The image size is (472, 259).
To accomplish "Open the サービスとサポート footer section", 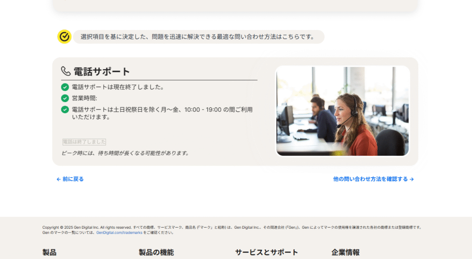I will pyautogui.click(x=266, y=253).
